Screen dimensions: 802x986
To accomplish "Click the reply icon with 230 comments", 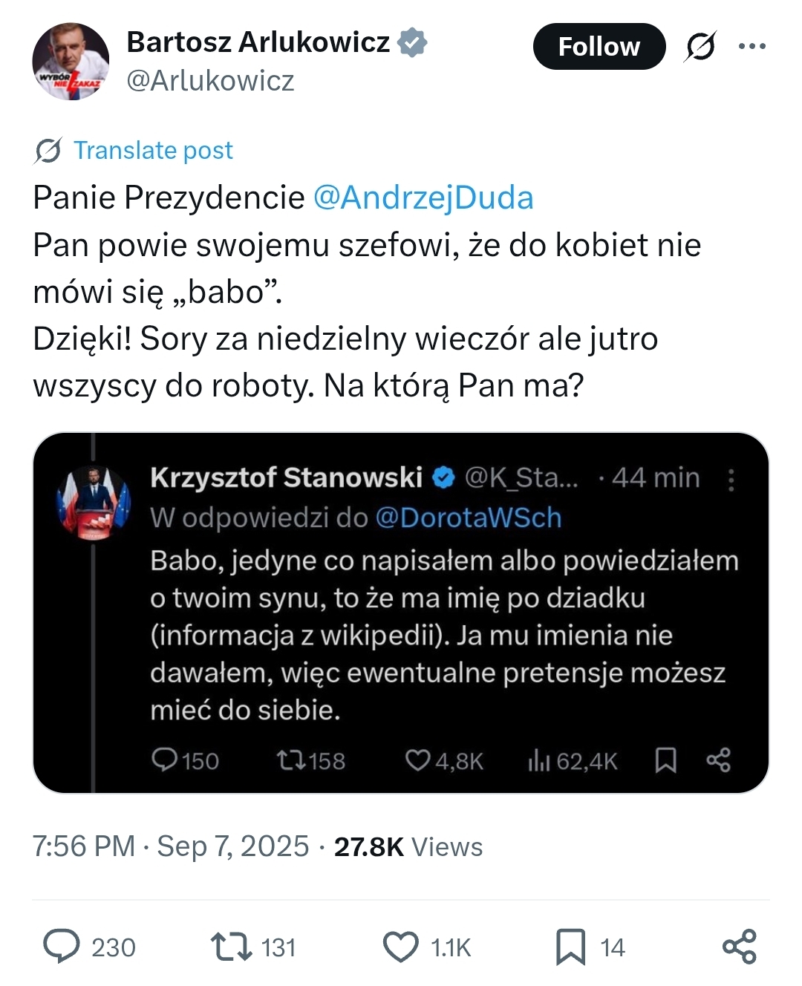I will (x=62, y=947).
